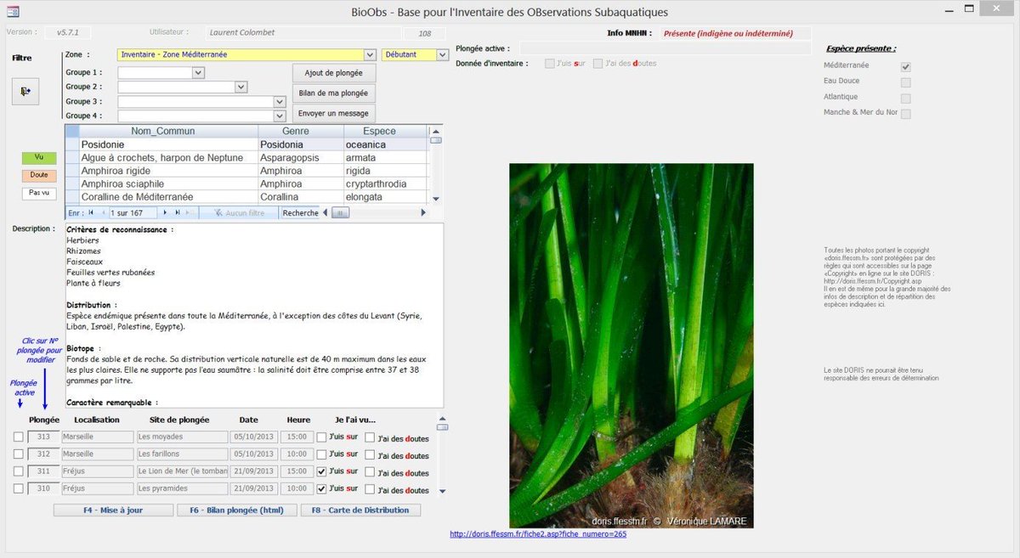
Task: Check 'J'ai des doutes' for dive 310
Action: [370, 490]
